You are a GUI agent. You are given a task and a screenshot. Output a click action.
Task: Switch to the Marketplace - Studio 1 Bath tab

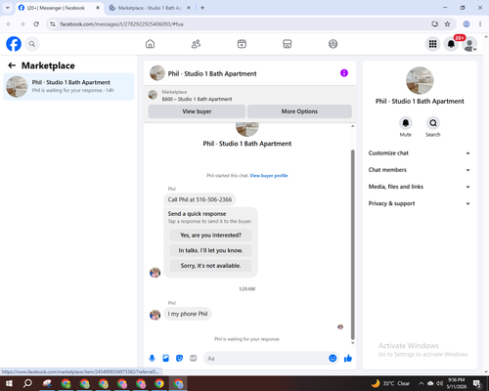click(x=150, y=8)
